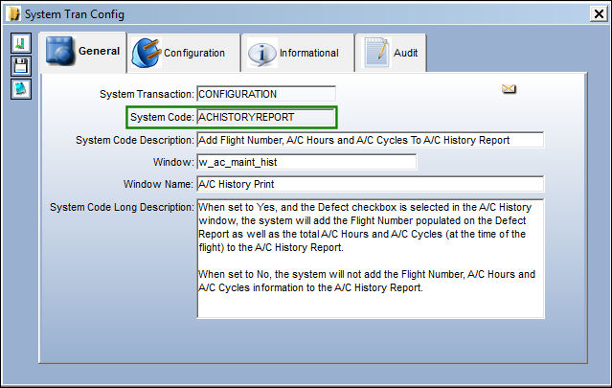
Task: Click the envelope mail icon
Action: click(x=509, y=89)
